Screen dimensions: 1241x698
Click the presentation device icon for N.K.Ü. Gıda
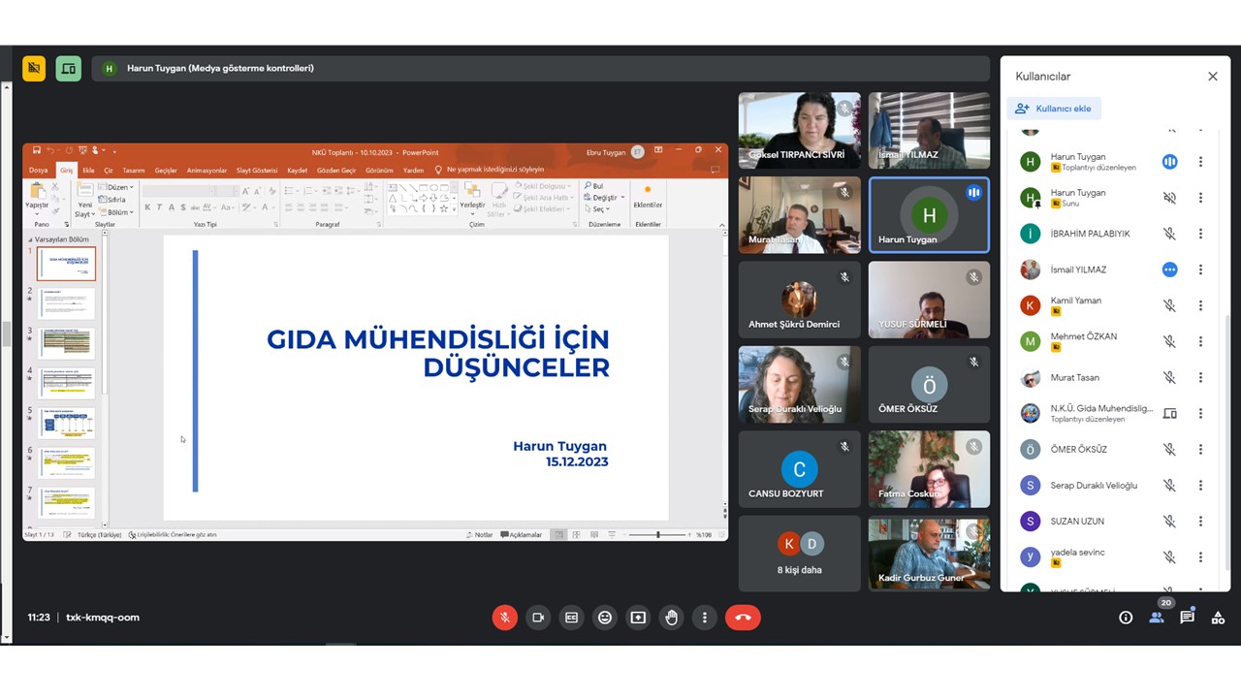pyautogui.click(x=1169, y=413)
